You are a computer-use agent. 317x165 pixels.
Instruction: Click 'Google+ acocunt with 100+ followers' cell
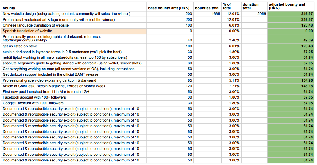point(74,103)
